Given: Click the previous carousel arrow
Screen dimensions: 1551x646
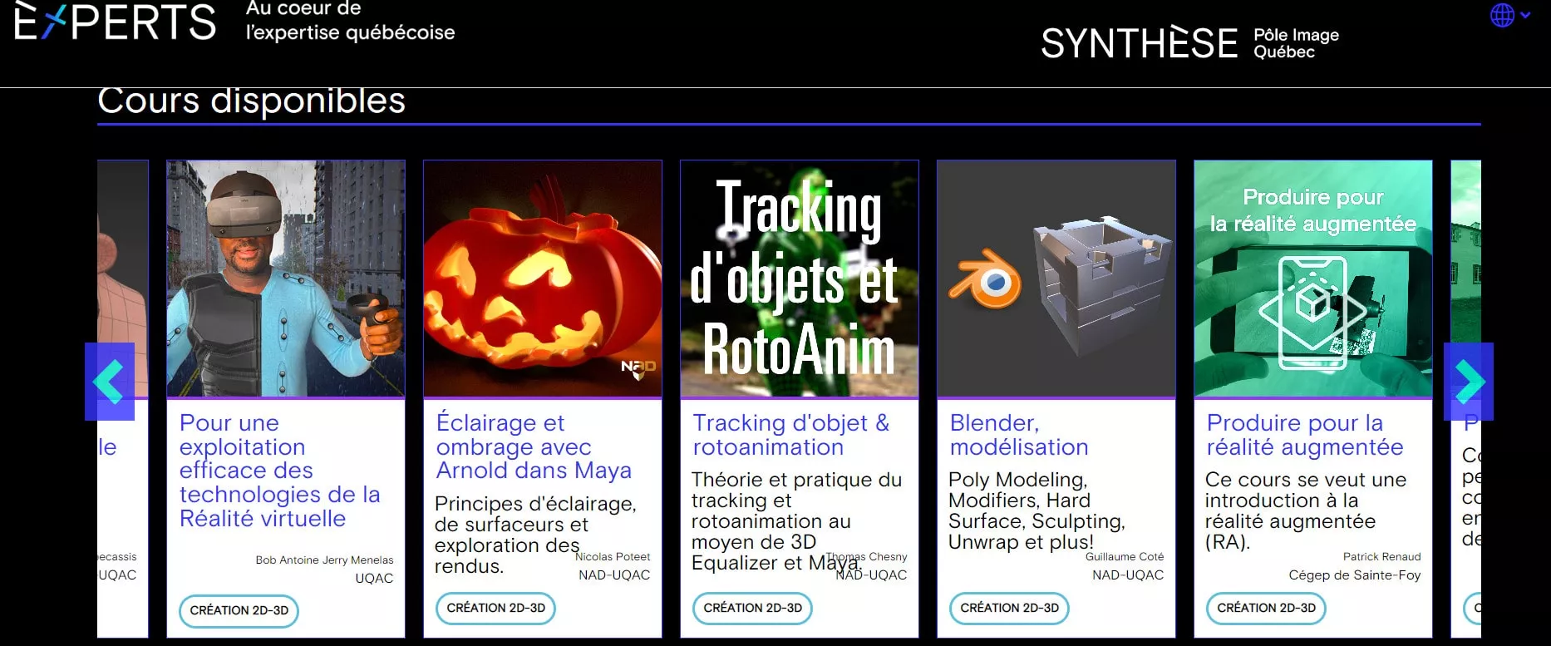Looking at the screenshot, I should click(110, 382).
